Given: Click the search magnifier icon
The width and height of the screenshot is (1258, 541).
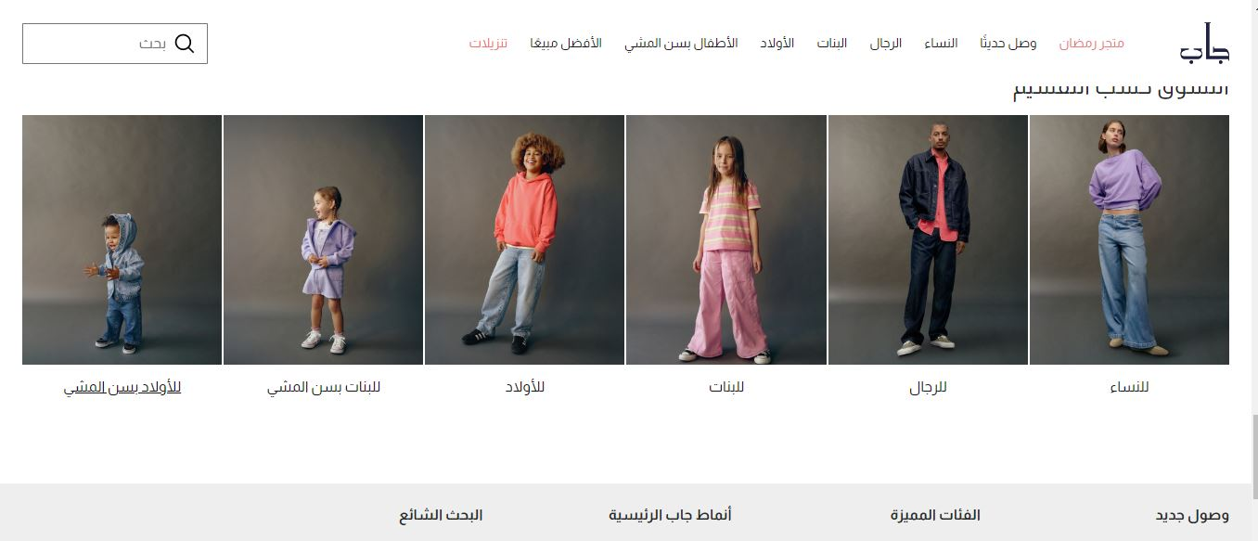Looking at the screenshot, I should (185, 44).
